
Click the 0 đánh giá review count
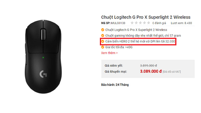[x=159, y=23]
